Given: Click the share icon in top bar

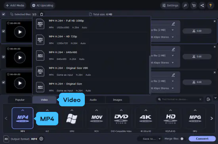Looking at the screenshot, I should [x=202, y=6].
